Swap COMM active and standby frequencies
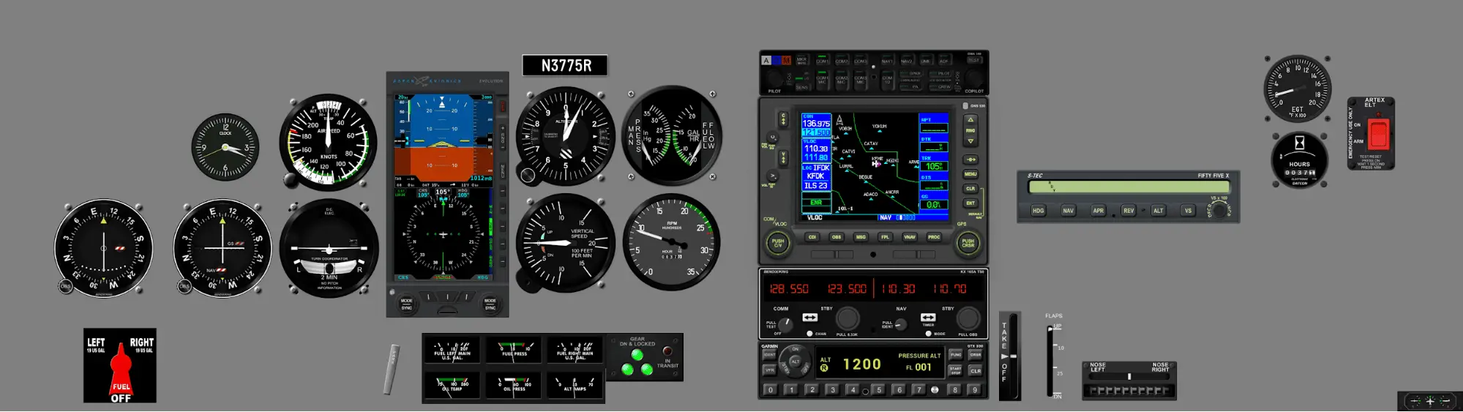 pyautogui.click(x=809, y=318)
